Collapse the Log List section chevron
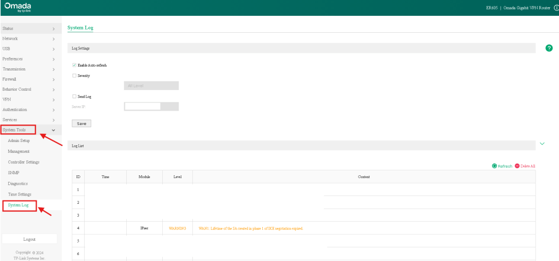 tap(542, 144)
